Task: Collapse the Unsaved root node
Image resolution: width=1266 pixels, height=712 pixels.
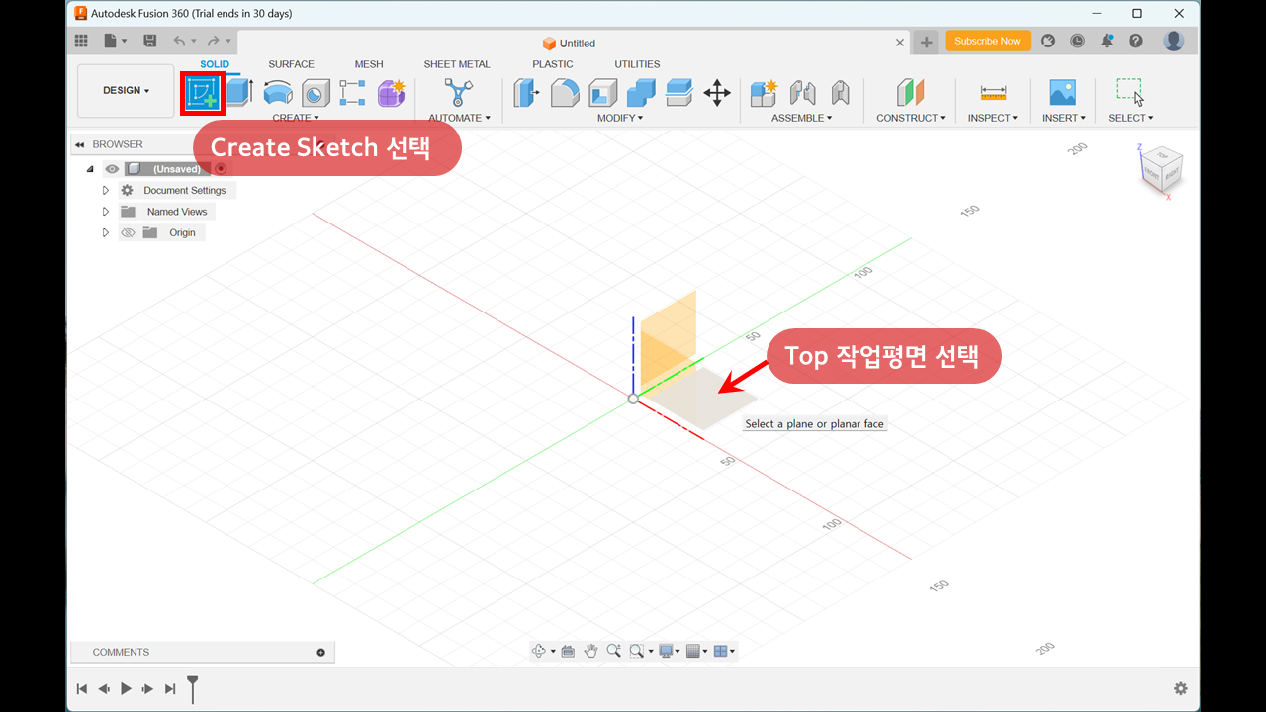Action: pos(90,169)
